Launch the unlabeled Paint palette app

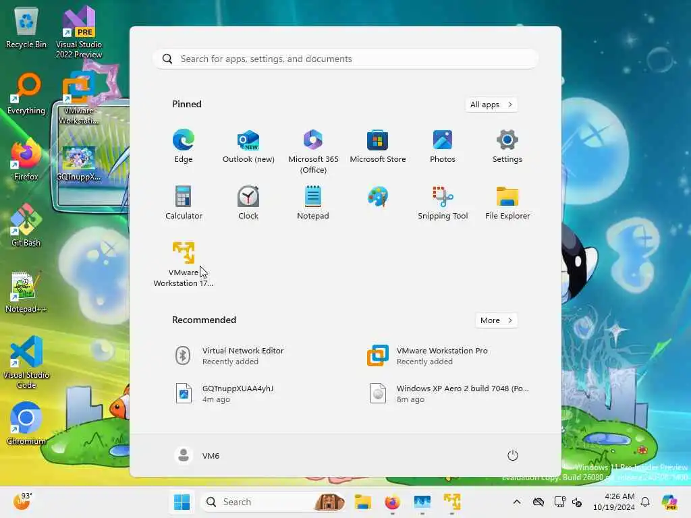point(378,197)
